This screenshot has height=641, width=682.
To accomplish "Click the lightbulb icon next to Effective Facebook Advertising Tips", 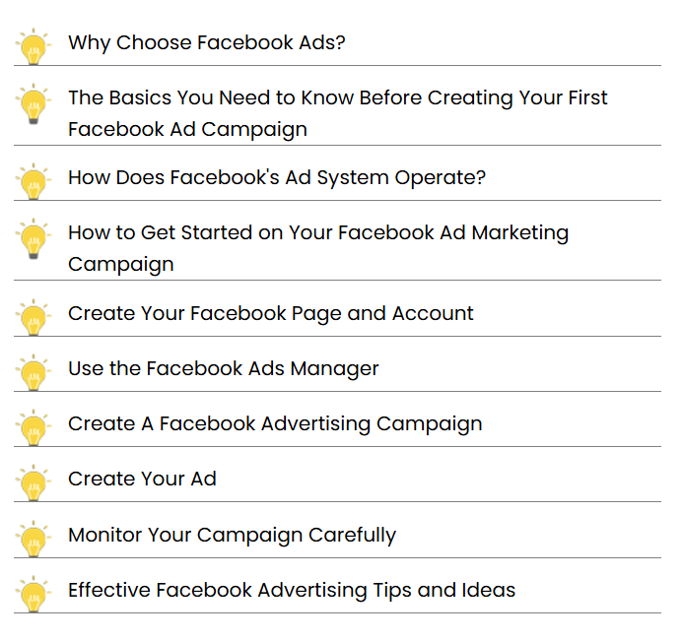I will click(34, 594).
